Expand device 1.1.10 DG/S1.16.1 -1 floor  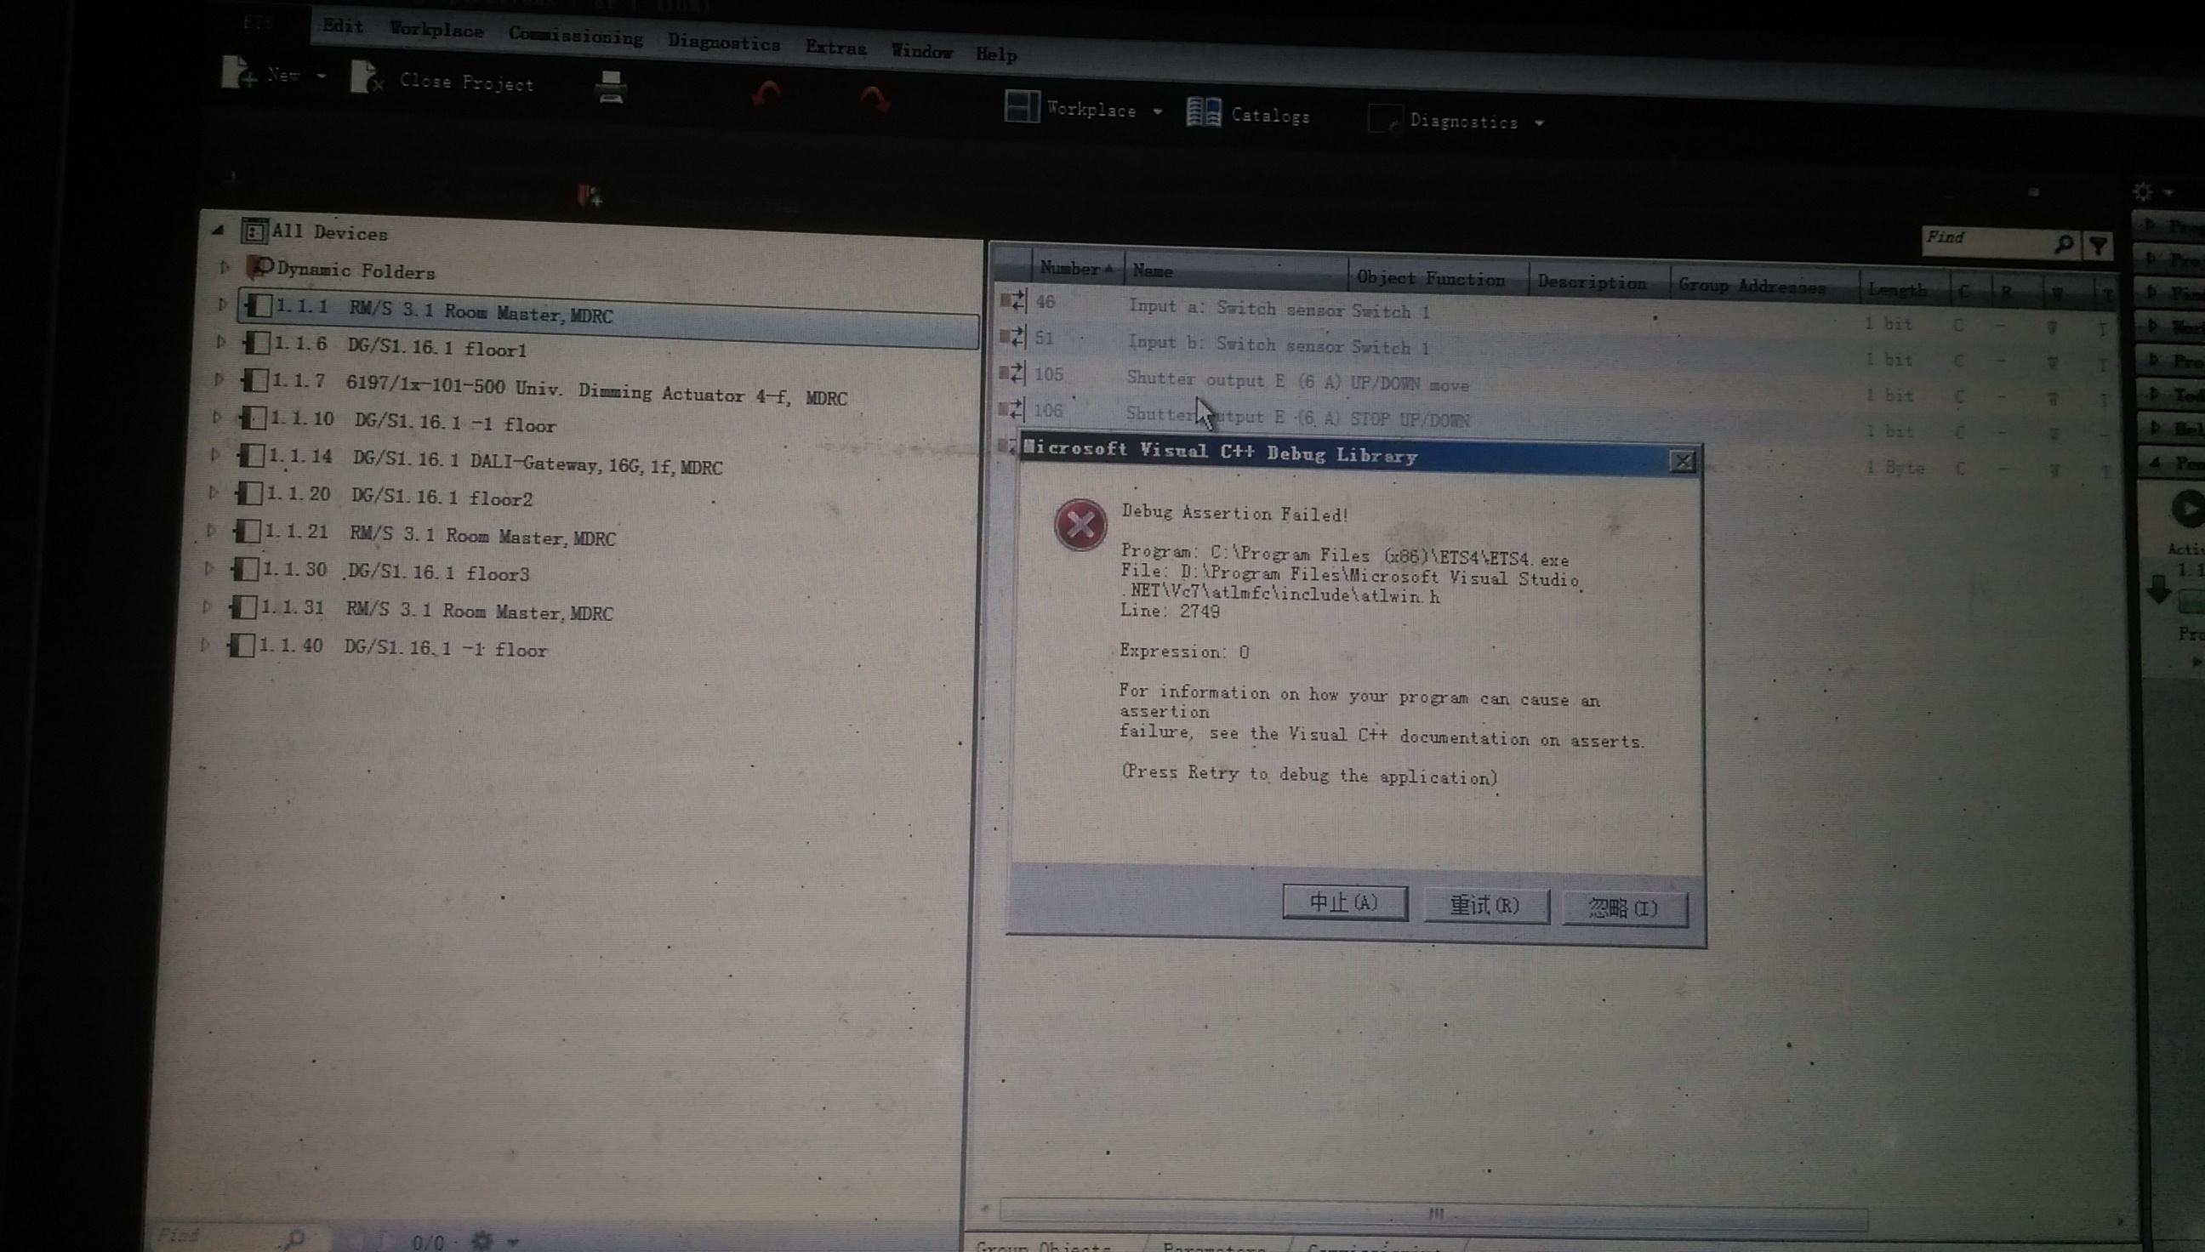[x=217, y=417]
